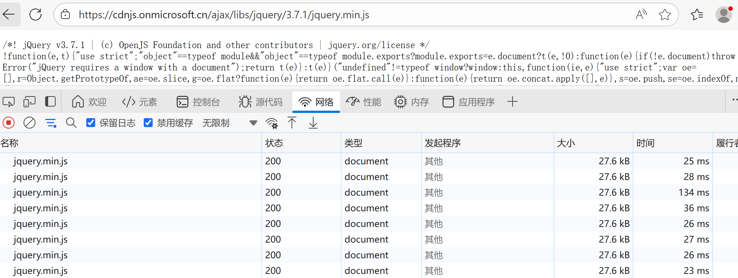738x278 pixels.
Task: Sort requests by the 时间 column header
Action: (645, 143)
